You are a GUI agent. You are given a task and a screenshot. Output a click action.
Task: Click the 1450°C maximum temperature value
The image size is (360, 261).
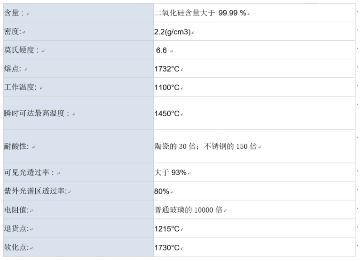pyautogui.click(x=167, y=114)
